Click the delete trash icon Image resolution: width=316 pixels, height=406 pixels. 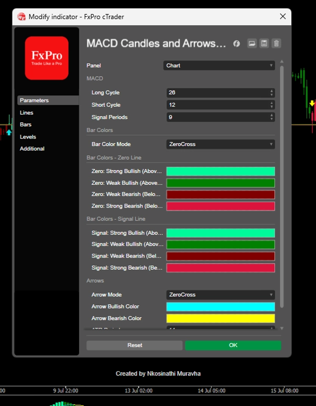276,43
